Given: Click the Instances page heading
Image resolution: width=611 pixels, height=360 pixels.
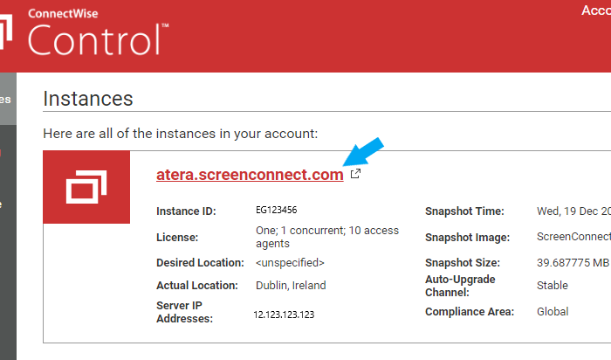Looking at the screenshot, I should click(87, 98).
